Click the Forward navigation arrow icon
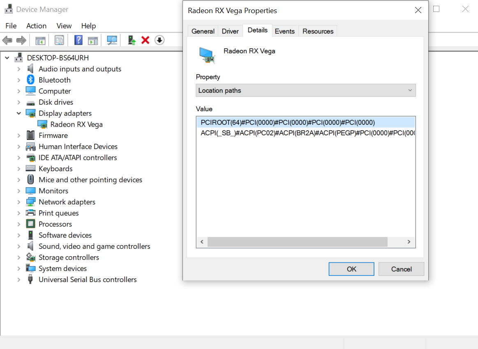478x349 pixels. click(x=21, y=40)
